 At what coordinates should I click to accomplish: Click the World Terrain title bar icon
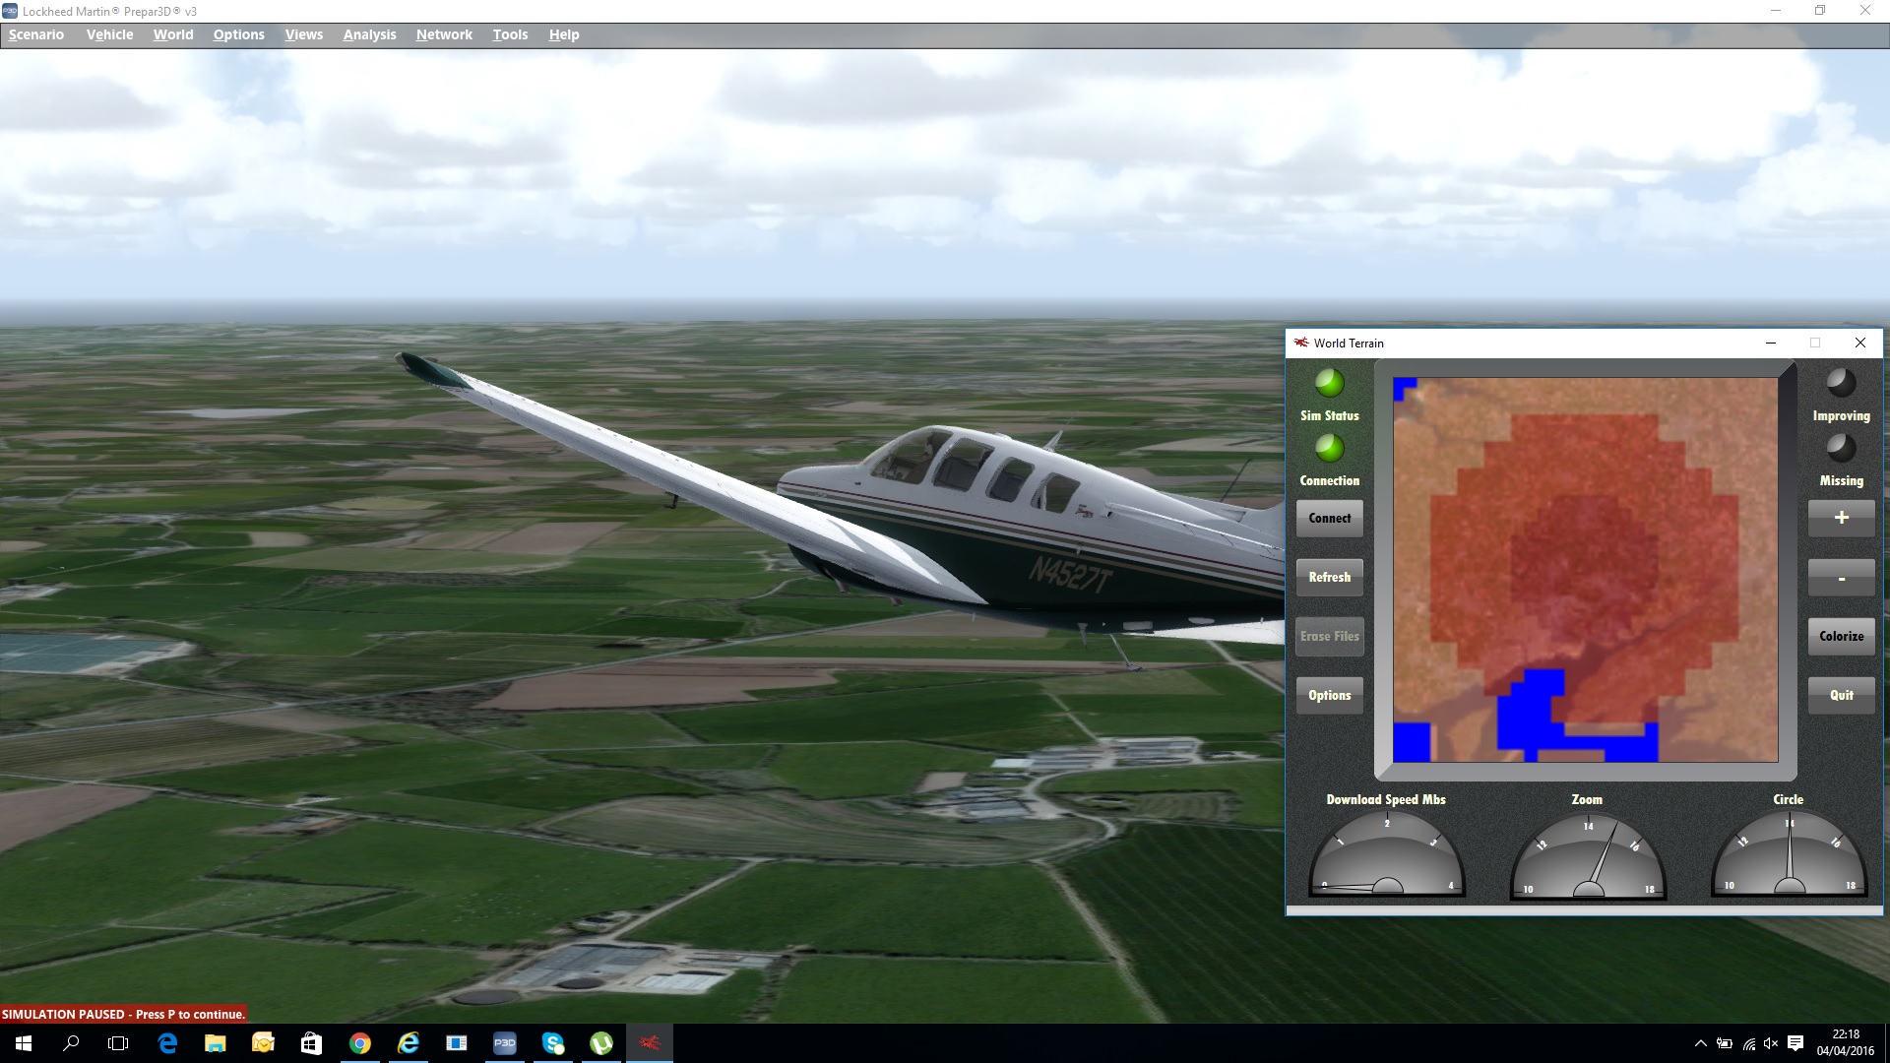pos(1301,343)
